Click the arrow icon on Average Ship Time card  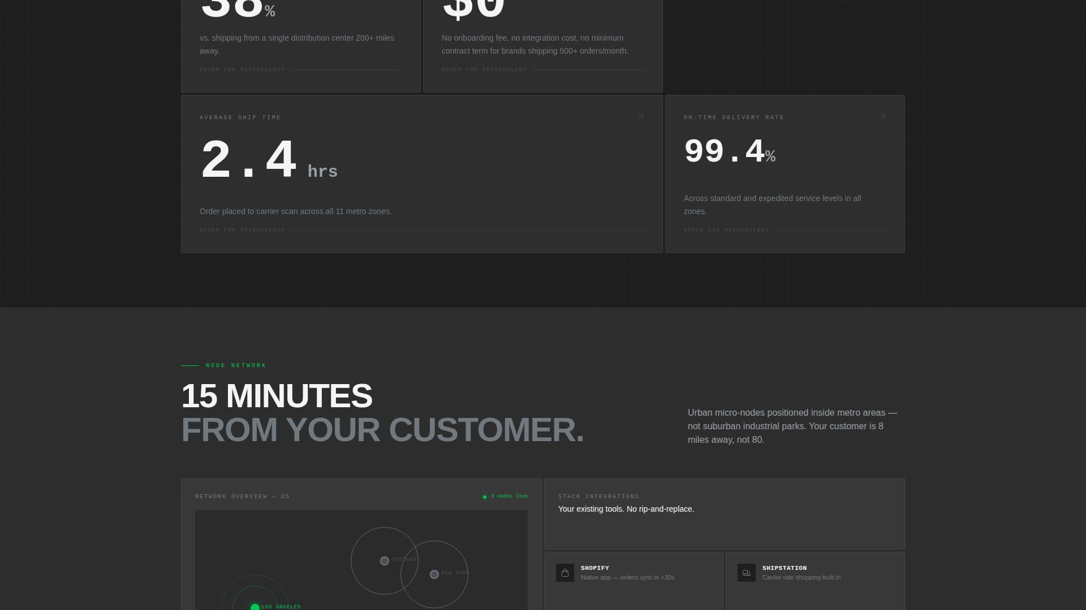(x=640, y=117)
